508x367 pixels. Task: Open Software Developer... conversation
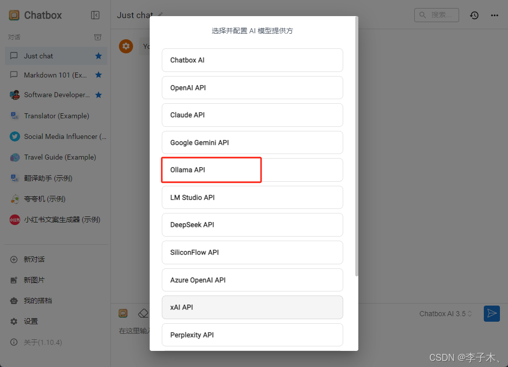56,95
